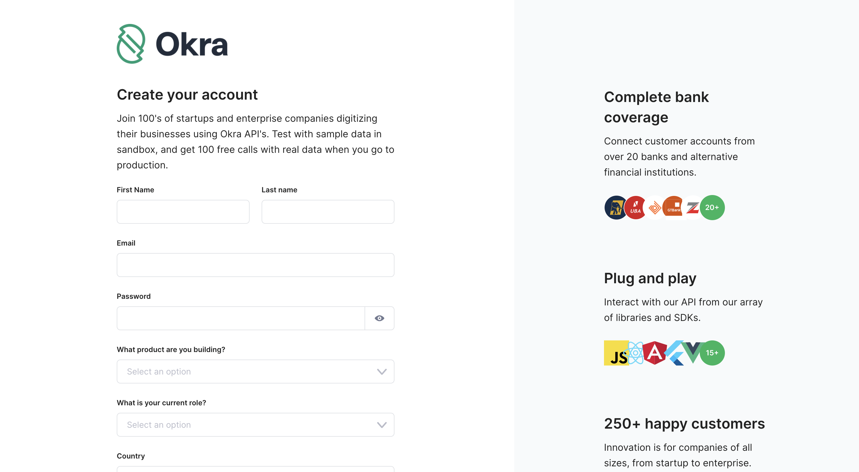The image size is (859, 472).
Task: Click the red Angular icon
Action: (655, 353)
